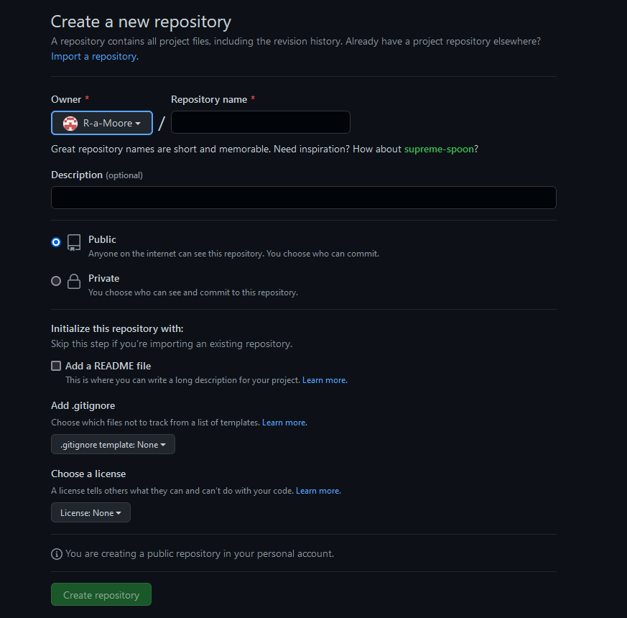Click the book icon beside Public option
This screenshot has width=627, height=618.
[x=74, y=242]
